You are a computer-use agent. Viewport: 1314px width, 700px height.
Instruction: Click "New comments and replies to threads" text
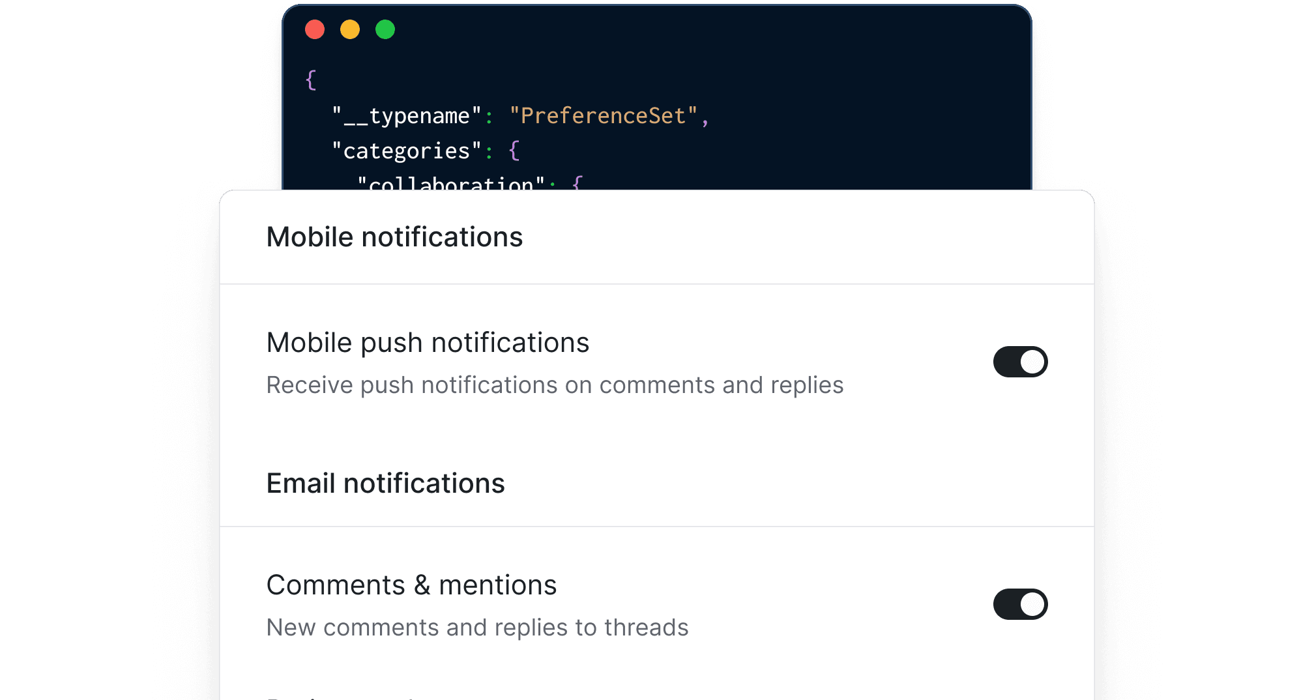click(476, 627)
